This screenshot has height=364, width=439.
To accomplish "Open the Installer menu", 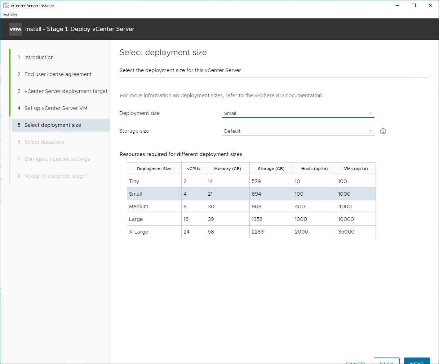I will tap(10, 15).
